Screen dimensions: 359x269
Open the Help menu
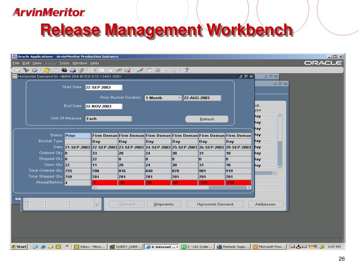pos(95,63)
